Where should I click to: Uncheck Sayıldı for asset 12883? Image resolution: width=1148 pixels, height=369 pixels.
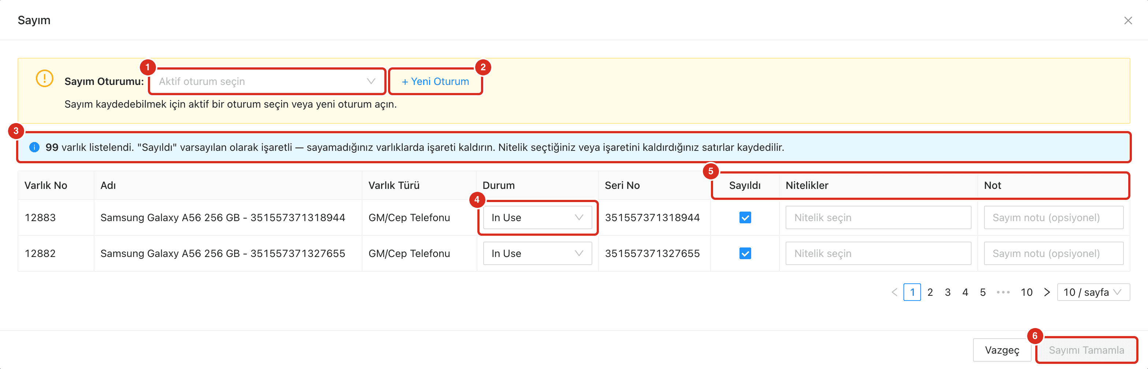745,217
